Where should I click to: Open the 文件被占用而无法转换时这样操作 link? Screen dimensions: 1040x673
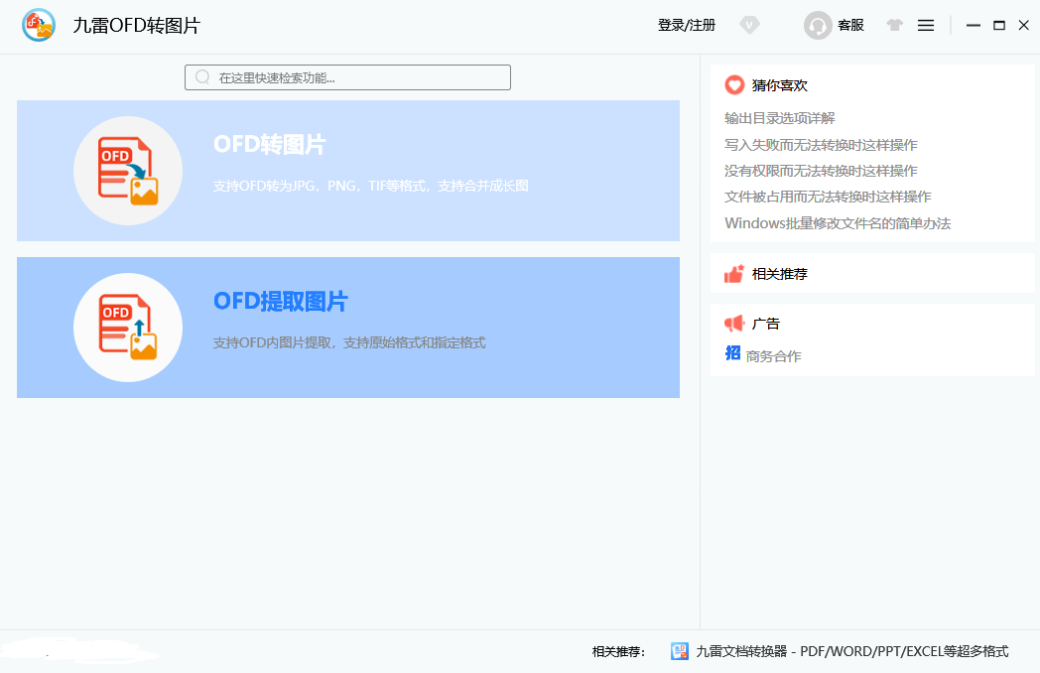point(831,197)
